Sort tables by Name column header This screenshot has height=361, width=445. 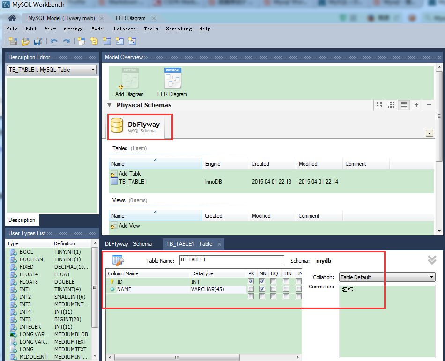pyautogui.click(x=156, y=164)
